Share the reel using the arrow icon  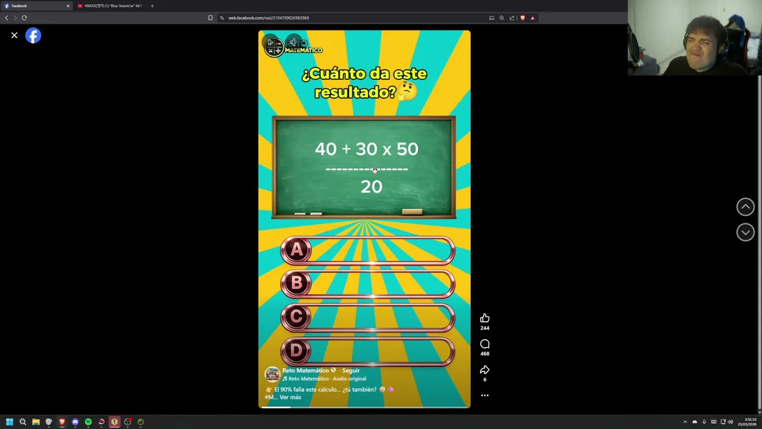485,370
